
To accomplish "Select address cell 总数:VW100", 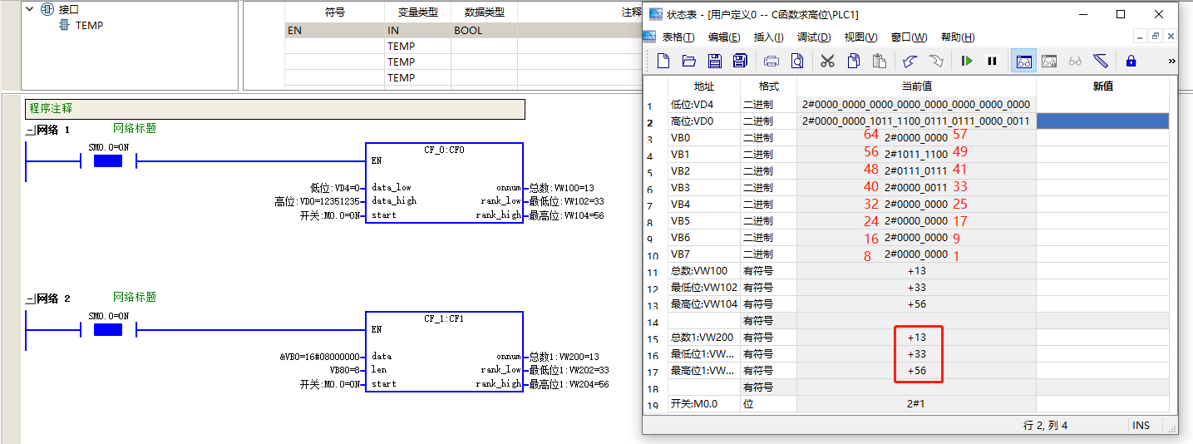I will (x=704, y=271).
